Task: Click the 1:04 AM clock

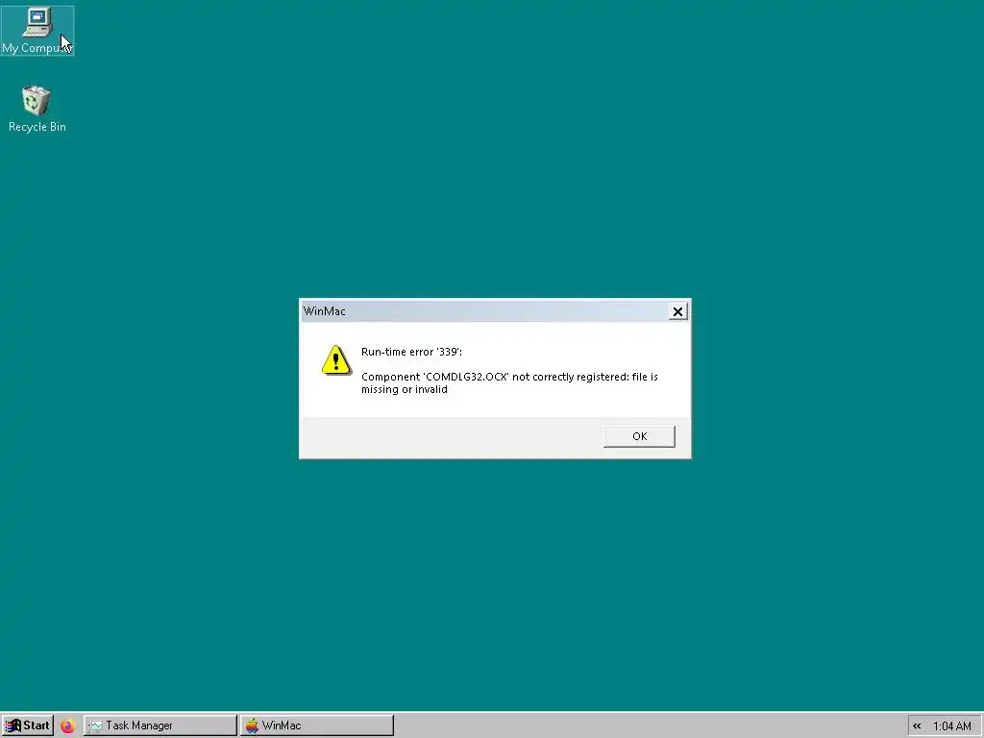Action: (x=952, y=726)
